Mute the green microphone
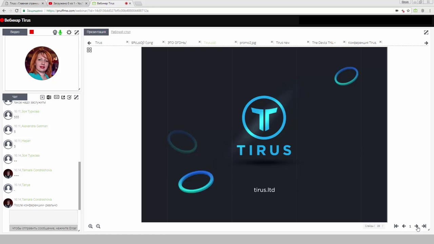 coord(60,32)
